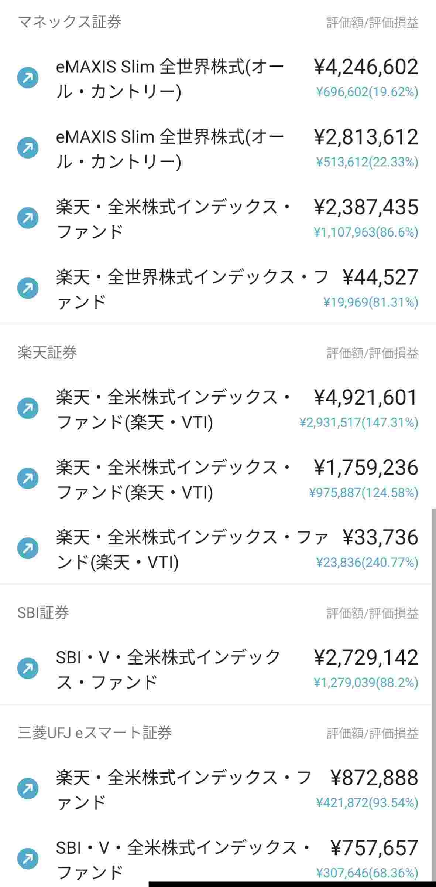Image resolution: width=436 pixels, height=887 pixels.
Task: Tap the 三菱UFJ eスマート証券 section header
Action: [95, 733]
